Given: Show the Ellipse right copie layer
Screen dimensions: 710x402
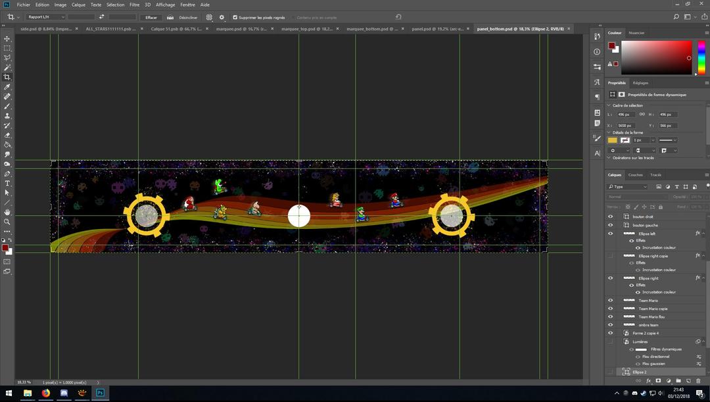Looking at the screenshot, I should [610, 256].
